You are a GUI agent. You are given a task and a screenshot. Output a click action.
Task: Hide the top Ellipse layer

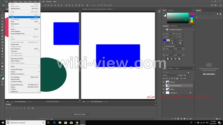tap(163, 82)
